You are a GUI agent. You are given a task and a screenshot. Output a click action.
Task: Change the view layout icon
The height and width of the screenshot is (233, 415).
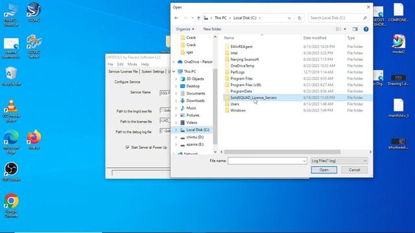pyautogui.click(x=338, y=29)
